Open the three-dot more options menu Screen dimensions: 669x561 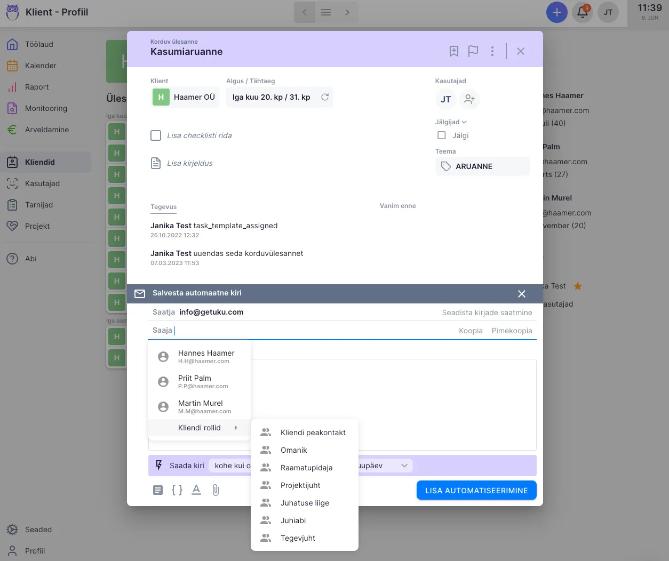point(492,51)
